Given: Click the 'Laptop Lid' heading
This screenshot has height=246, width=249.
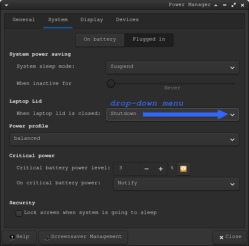Looking at the screenshot, I should tap(26, 101).
